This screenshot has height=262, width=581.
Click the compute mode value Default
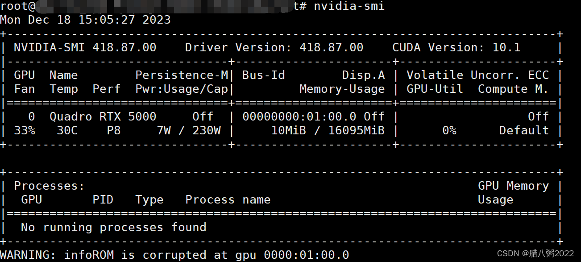(x=524, y=130)
